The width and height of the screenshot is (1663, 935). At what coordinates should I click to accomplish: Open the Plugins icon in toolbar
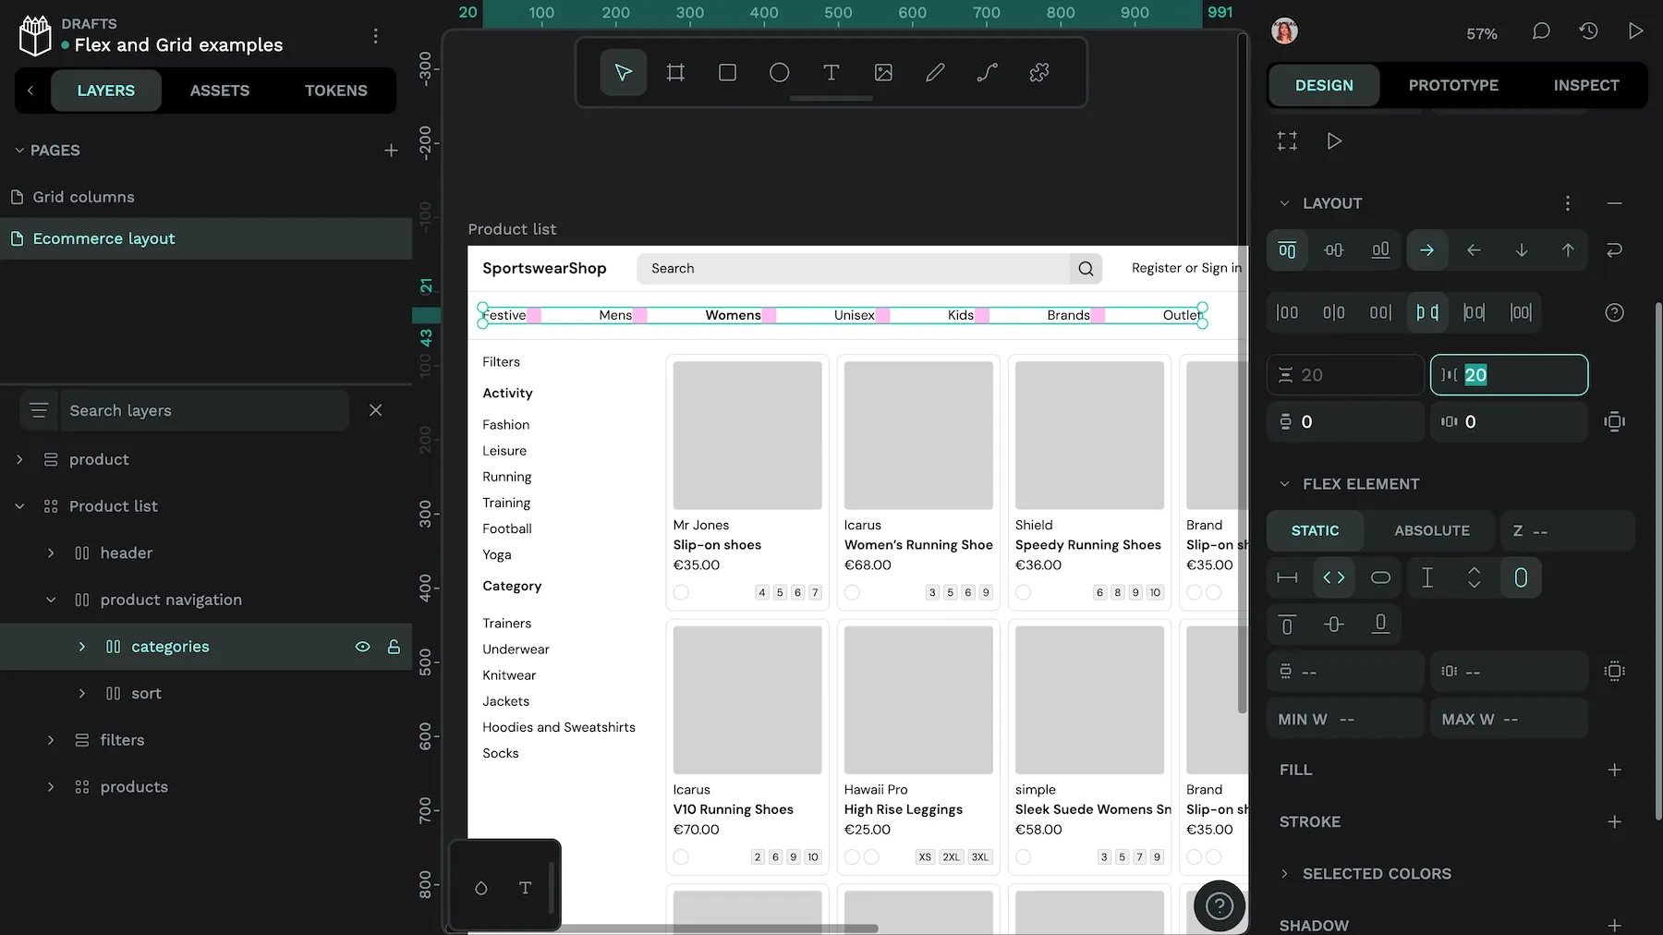tap(1038, 72)
